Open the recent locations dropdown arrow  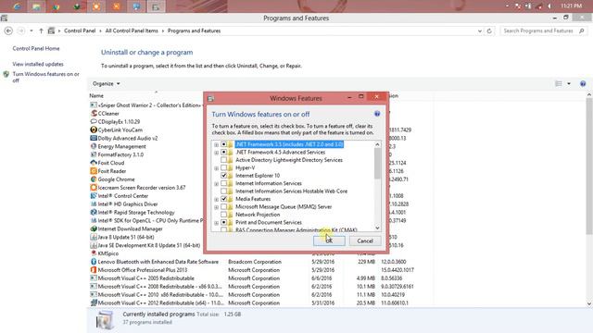pos(32,31)
